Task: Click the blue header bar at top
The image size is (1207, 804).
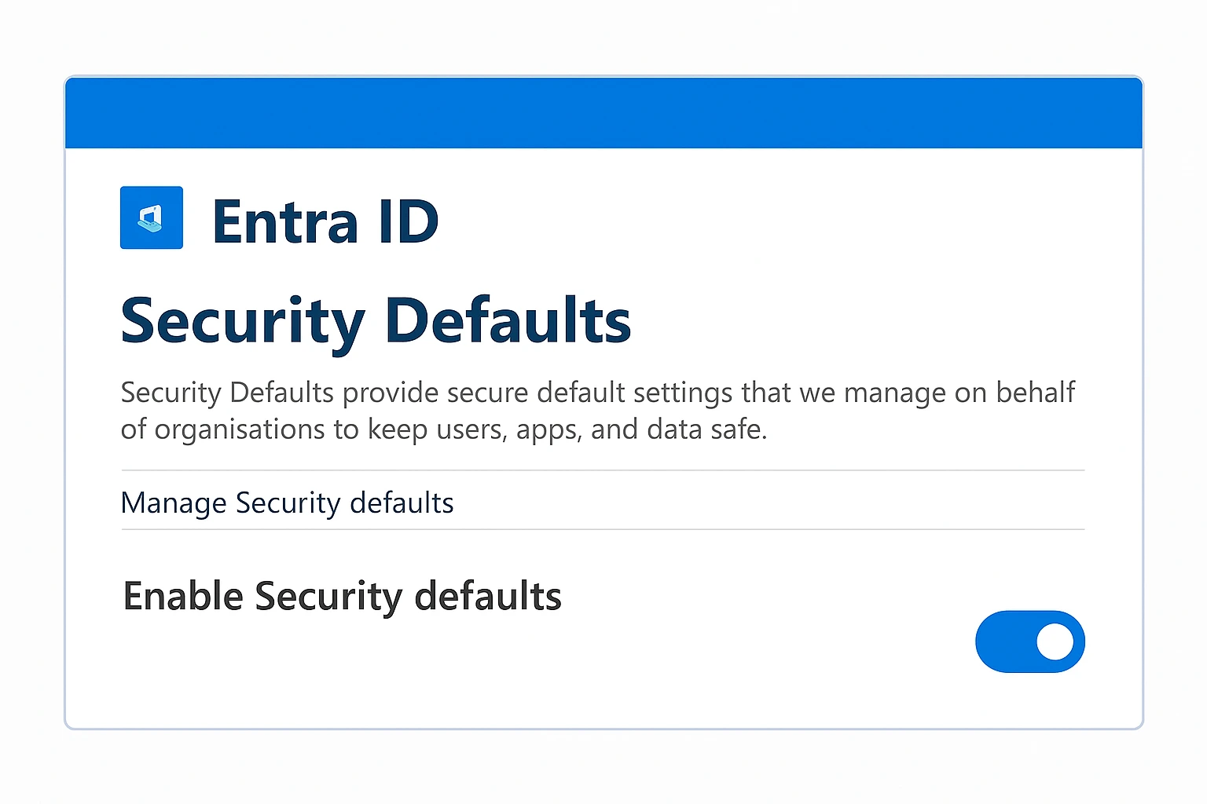Action: click(x=603, y=112)
